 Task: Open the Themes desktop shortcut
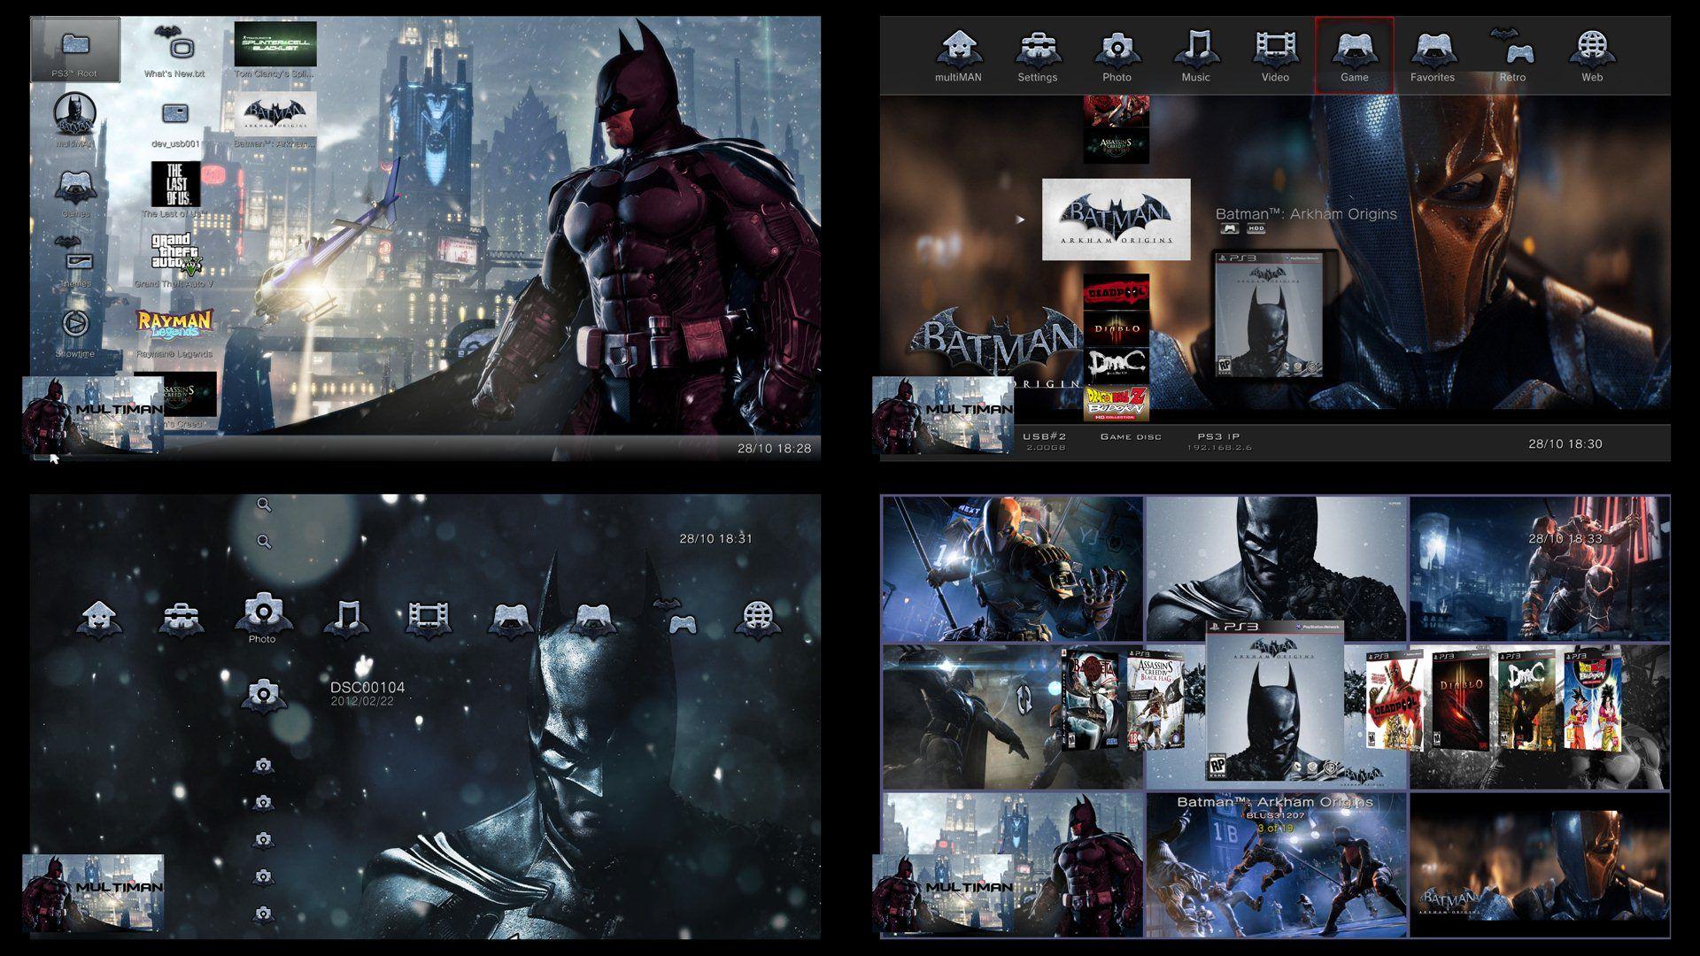pos(75,257)
